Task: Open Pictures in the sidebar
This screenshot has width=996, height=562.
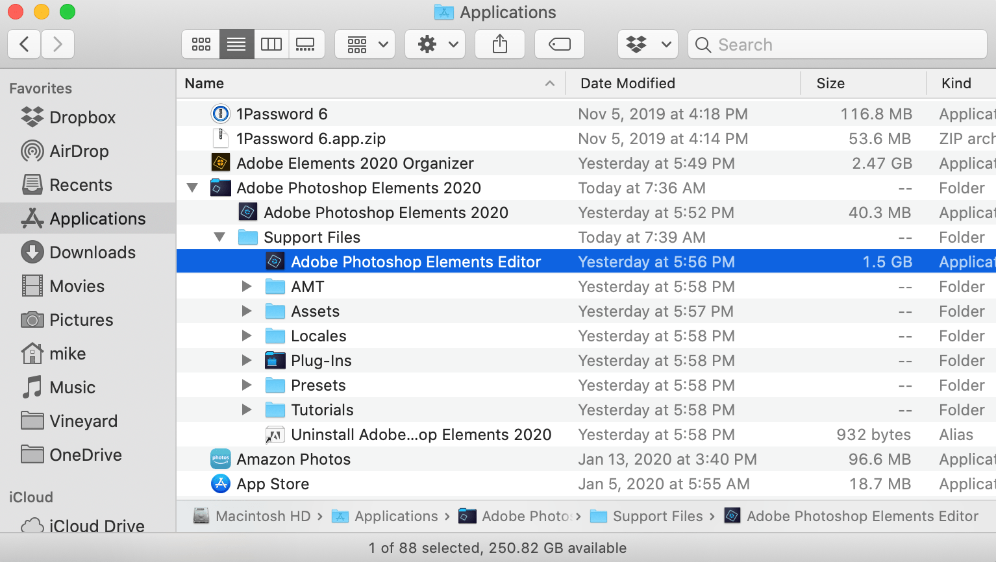Action: [x=88, y=320]
